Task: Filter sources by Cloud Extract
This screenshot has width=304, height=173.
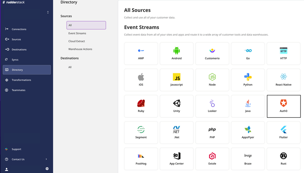Action: coord(77,41)
